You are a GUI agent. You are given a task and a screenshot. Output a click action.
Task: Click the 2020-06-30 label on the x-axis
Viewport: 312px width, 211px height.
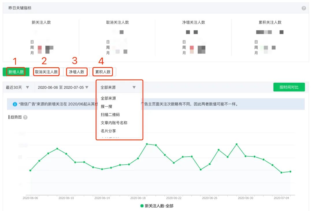pos(245,198)
